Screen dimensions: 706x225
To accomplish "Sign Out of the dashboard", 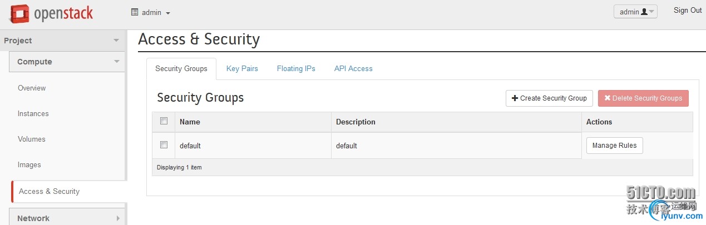I will click(688, 11).
